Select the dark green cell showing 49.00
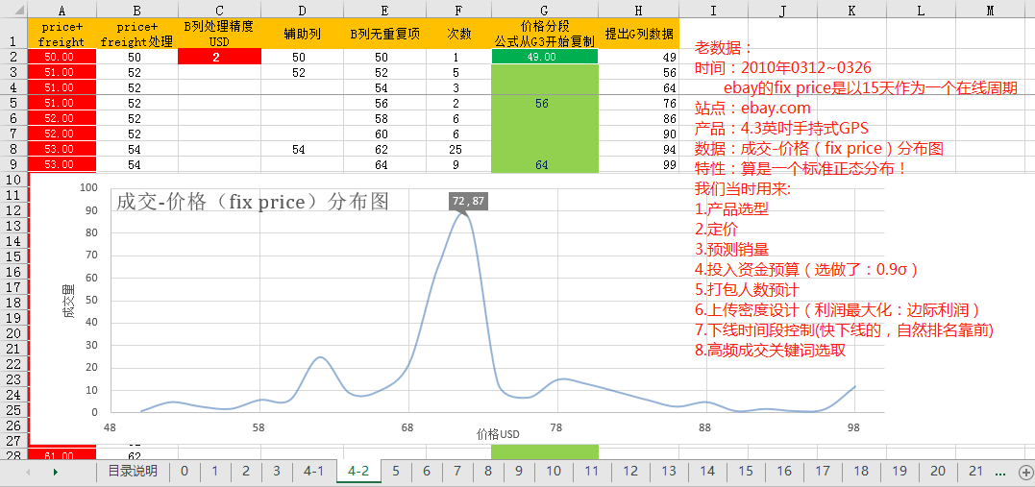Viewport: 1035px width, 487px height. [x=544, y=57]
